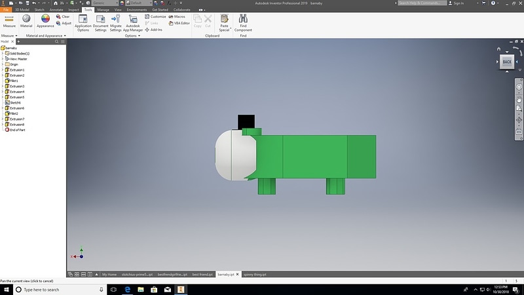Open the Environments tab
The image size is (524, 295).
[137, 10]
